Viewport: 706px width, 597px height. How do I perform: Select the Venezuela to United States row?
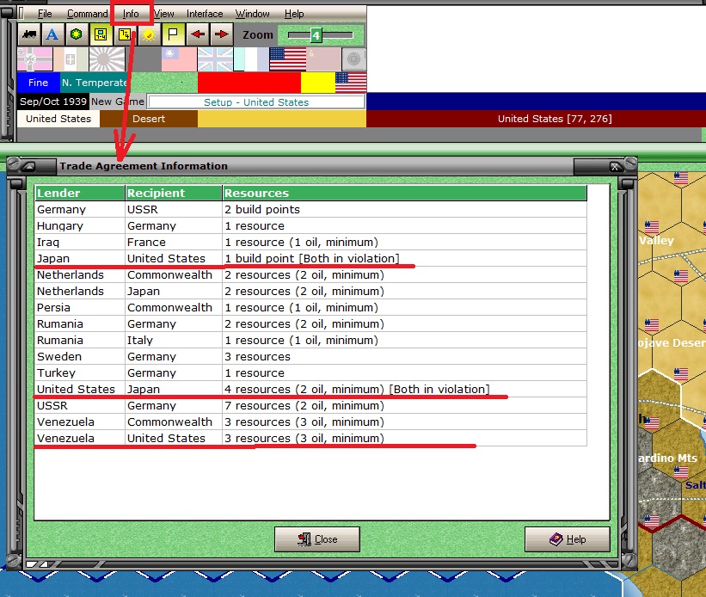(x=310, y=438)
